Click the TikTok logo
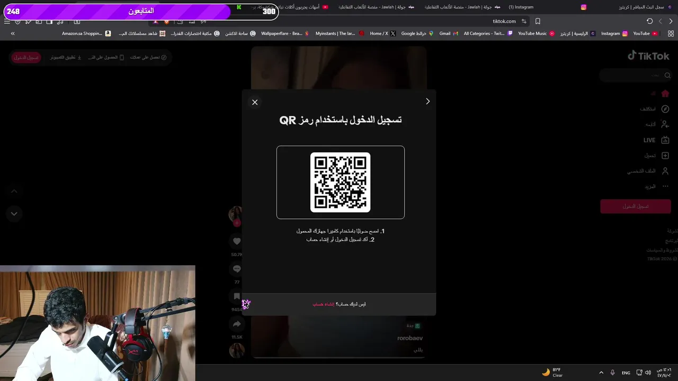The height and width of the screenshot is (381, 678). [648, 56]
